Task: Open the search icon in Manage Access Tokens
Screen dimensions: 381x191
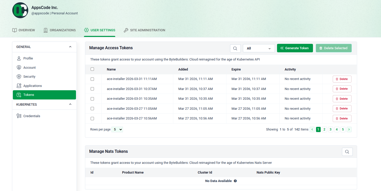Action: [235, 48]
